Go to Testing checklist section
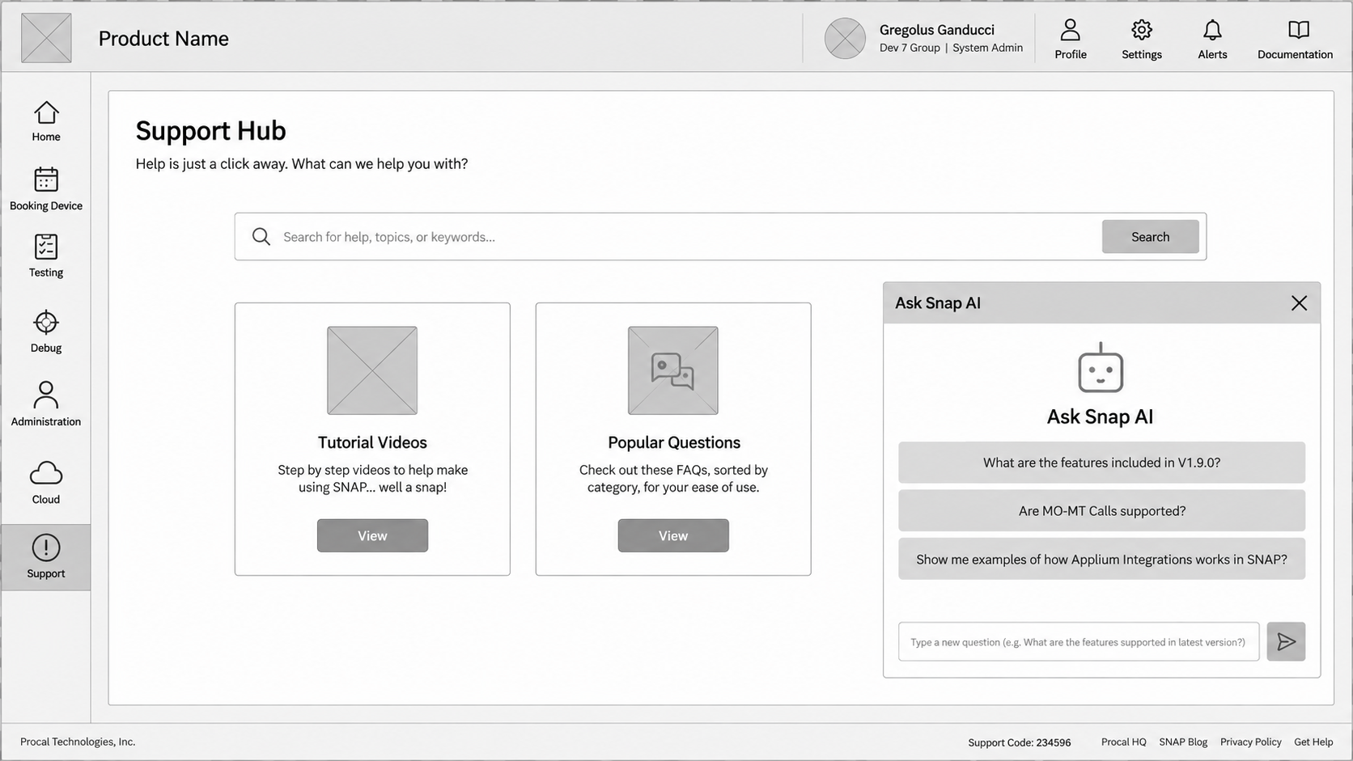Viewport: 1353px width, 761px height. point(46,256)
